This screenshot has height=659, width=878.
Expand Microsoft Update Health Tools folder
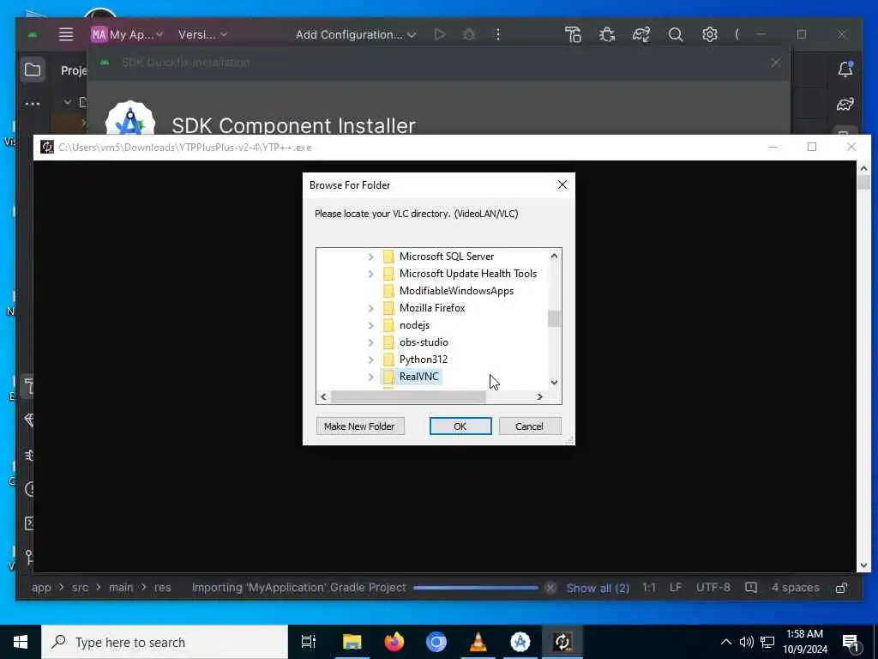tap(370, 274)
